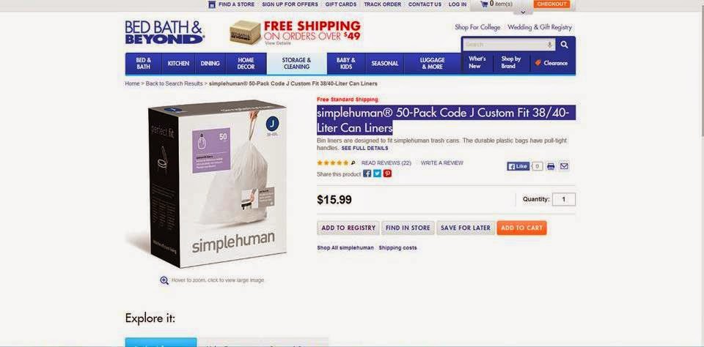Open the shopping cart icon
The height and width of the screenshot is (347, 704).
484,4
